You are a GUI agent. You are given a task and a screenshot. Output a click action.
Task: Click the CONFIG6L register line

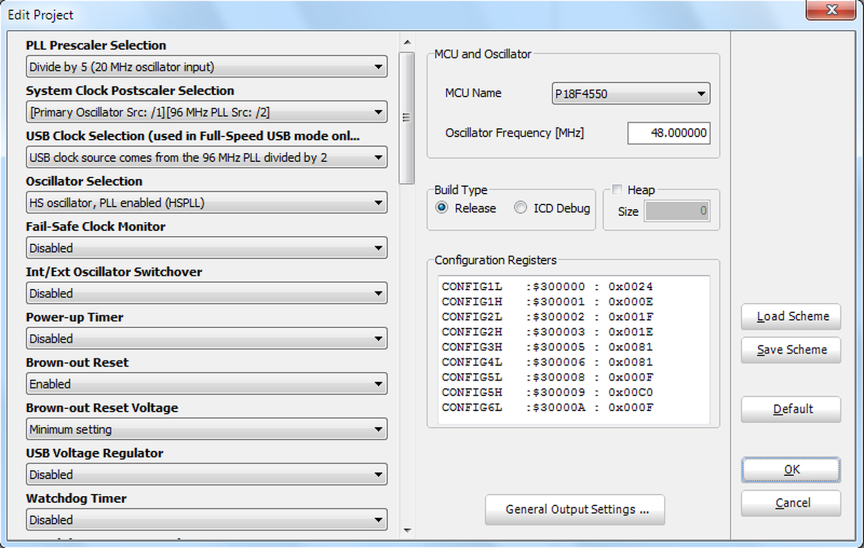(x=547, y=408)
